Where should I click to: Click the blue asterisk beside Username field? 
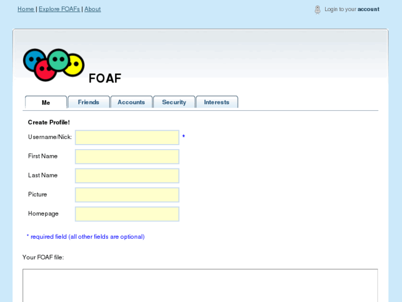(184, 136)
